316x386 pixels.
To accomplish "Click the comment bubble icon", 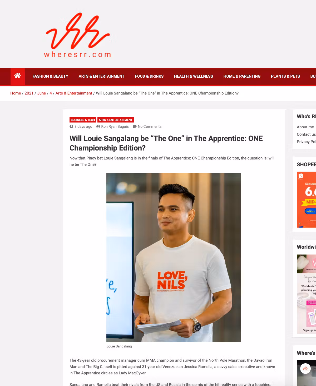I will click(x=135, y=126).
